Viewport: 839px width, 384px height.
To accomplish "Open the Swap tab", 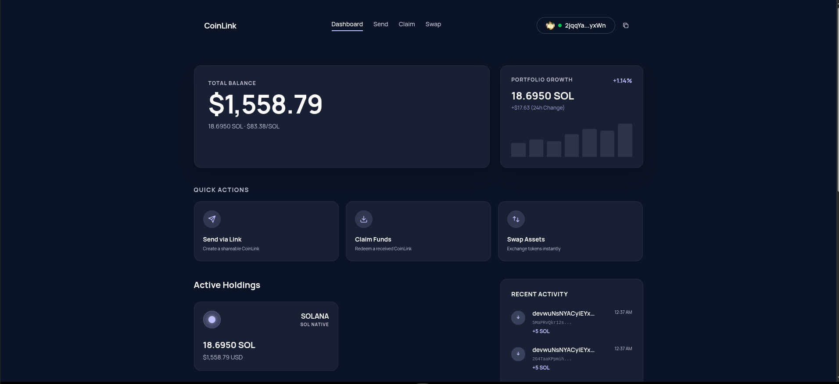I will [433, 25].
